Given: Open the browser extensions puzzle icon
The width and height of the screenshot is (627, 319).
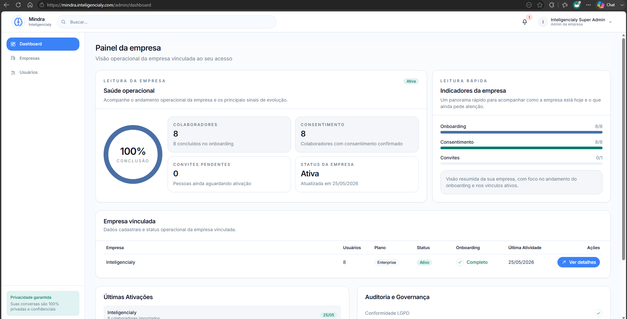Looking at the screenshot, I should point(552,5).
